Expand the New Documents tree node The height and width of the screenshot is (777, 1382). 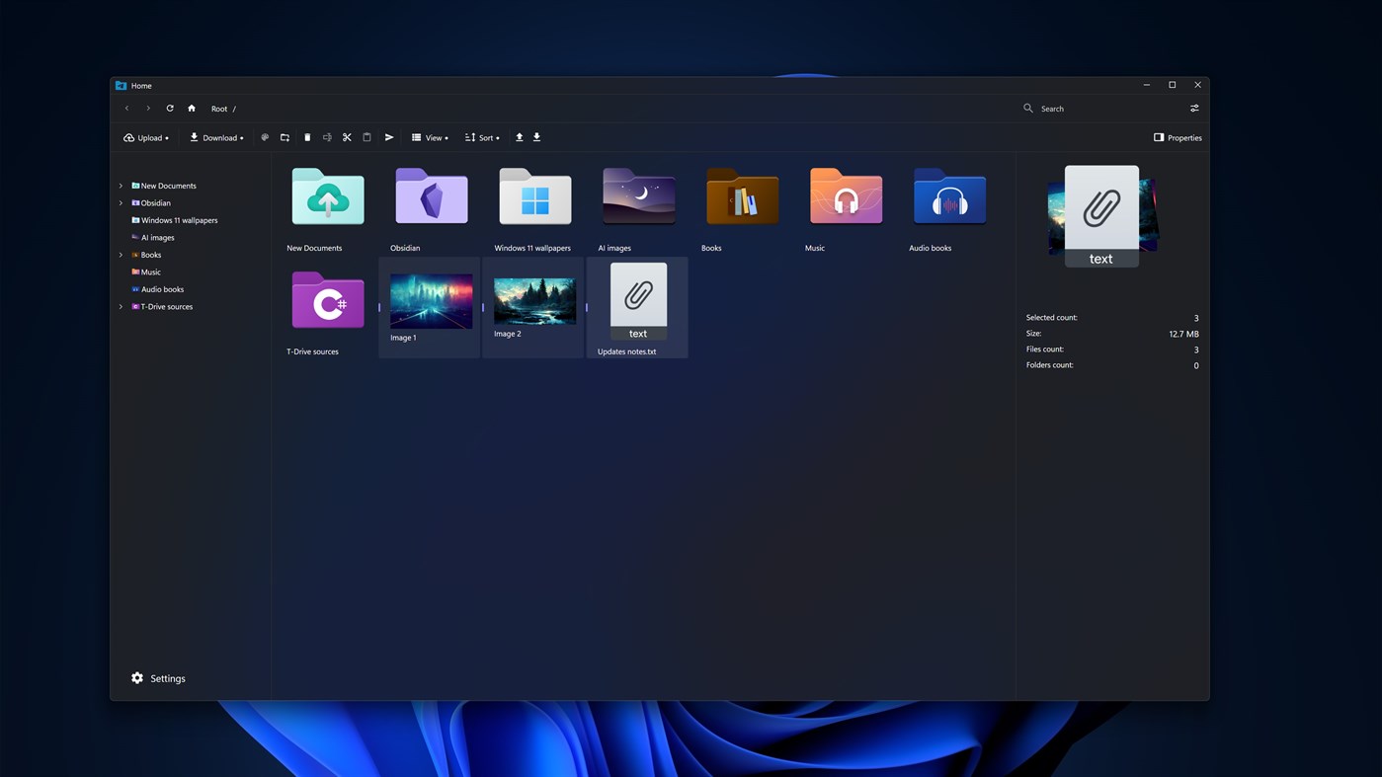click(122, 186)
